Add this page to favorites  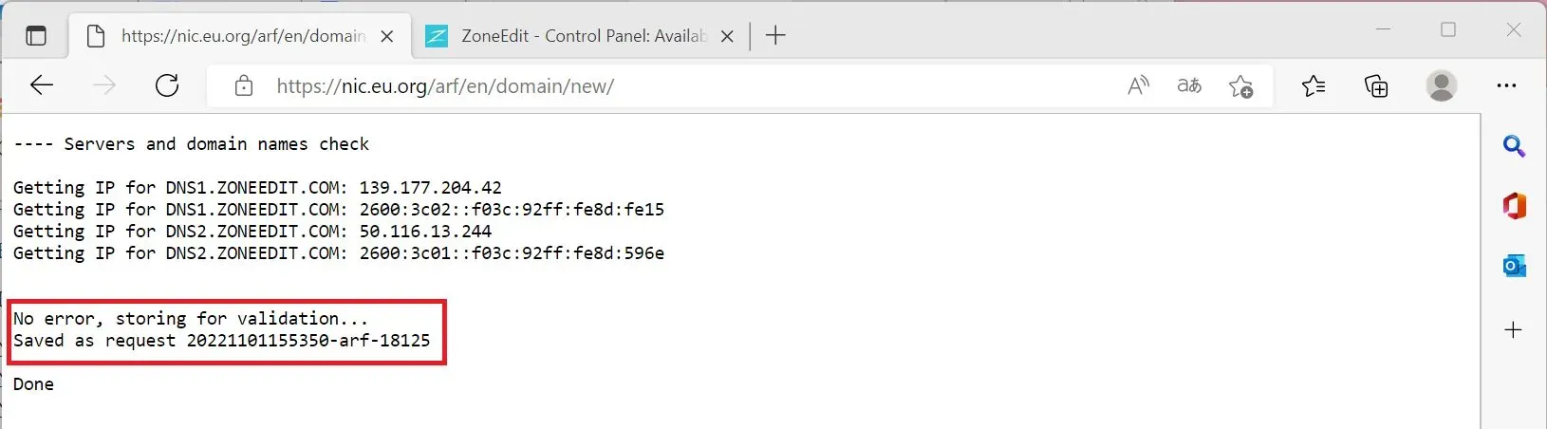coord(1240,86)
